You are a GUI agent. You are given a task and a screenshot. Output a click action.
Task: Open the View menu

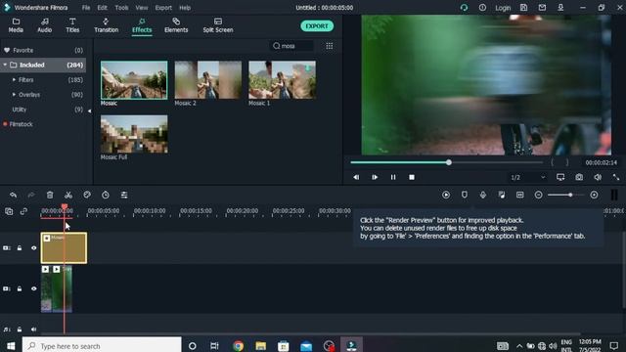[x=141, y=8]
